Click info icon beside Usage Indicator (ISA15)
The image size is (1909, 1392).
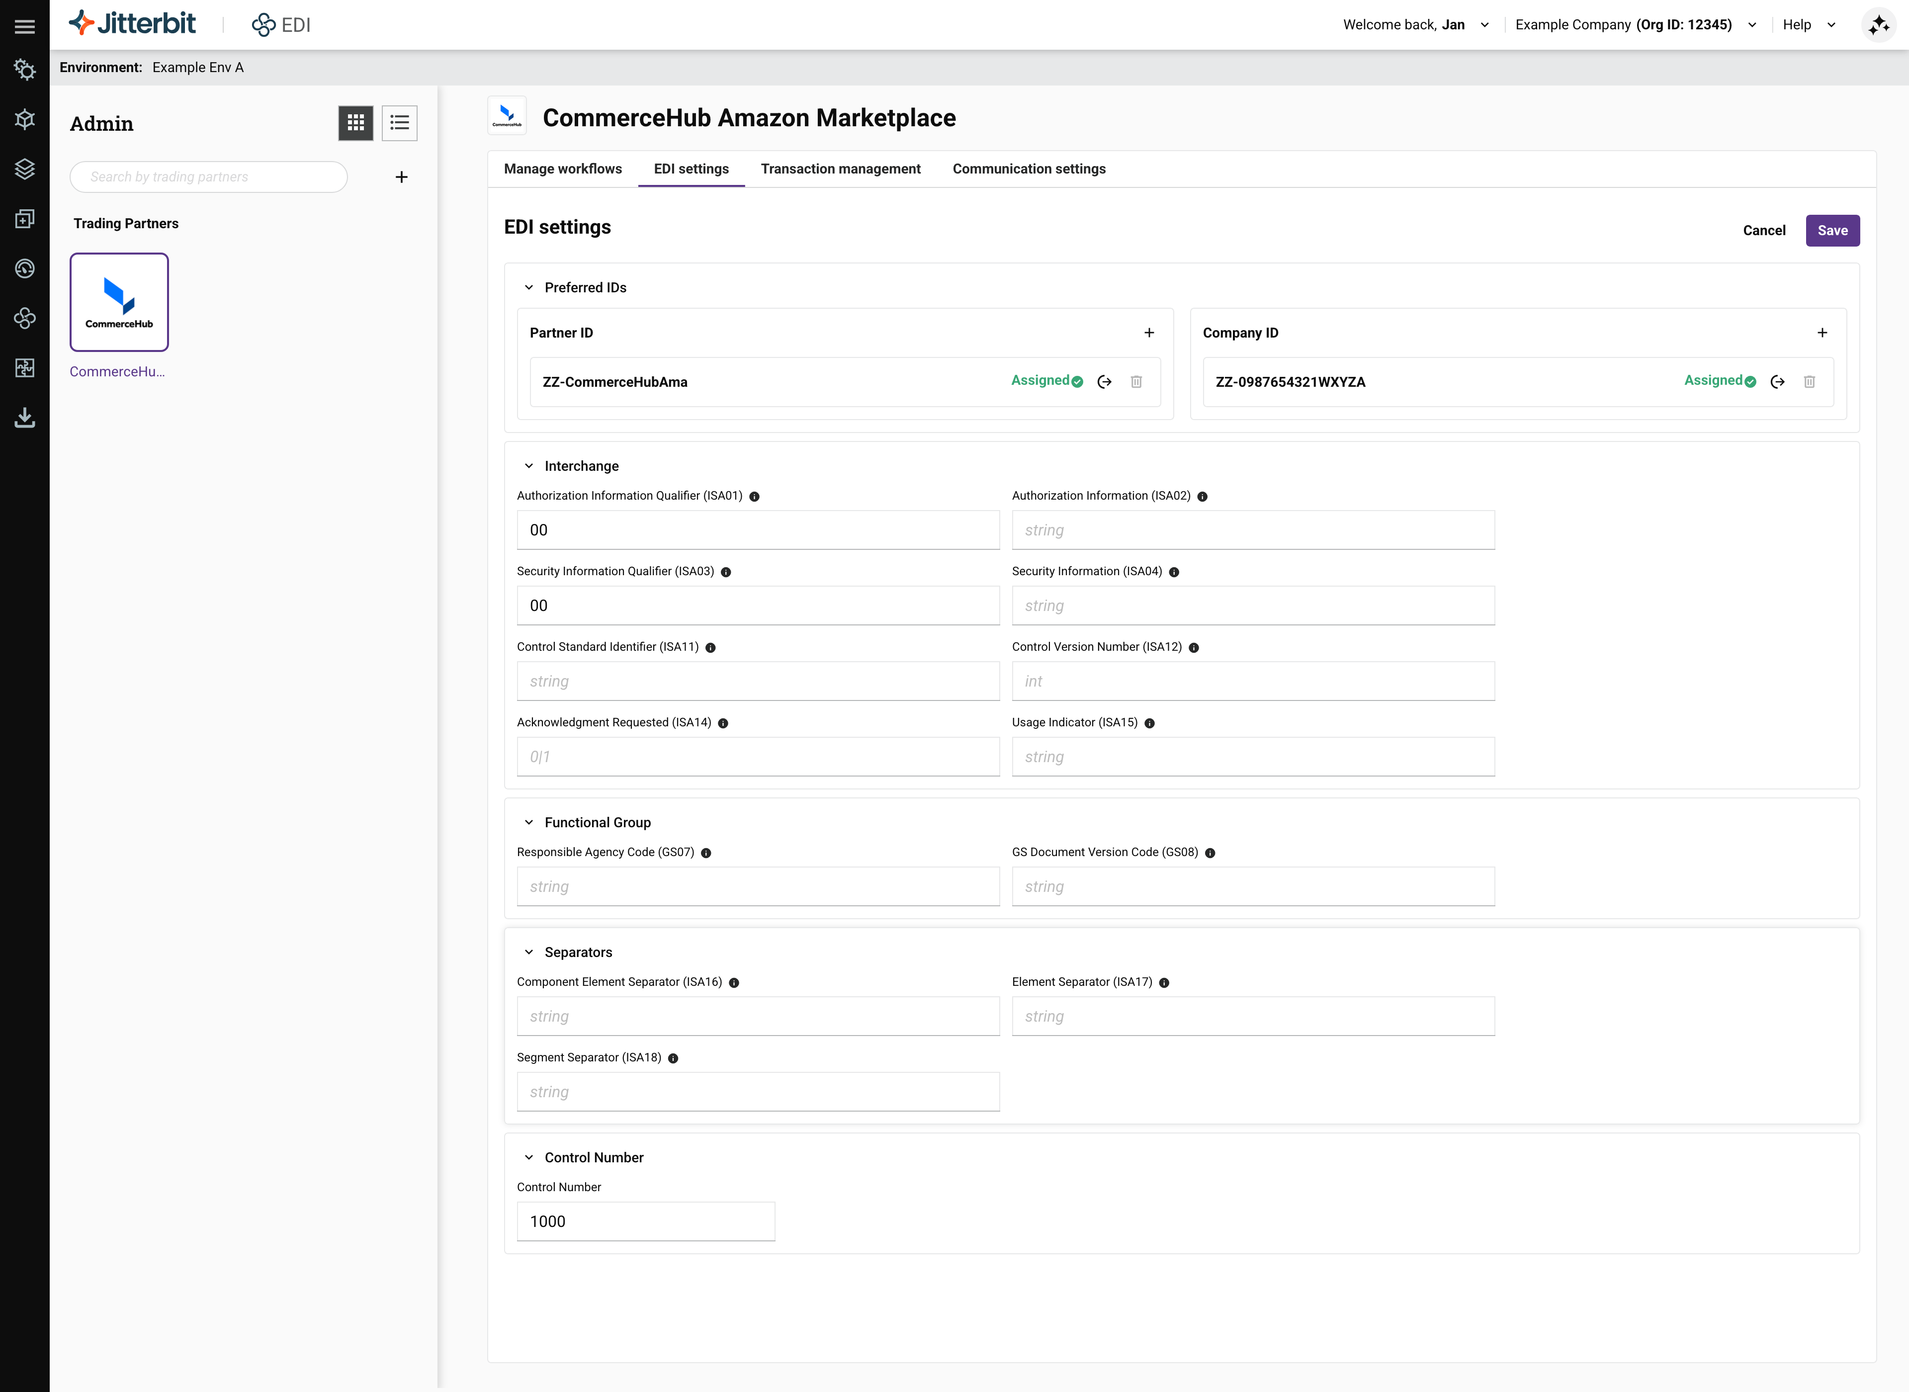[x=1149, y=723]
